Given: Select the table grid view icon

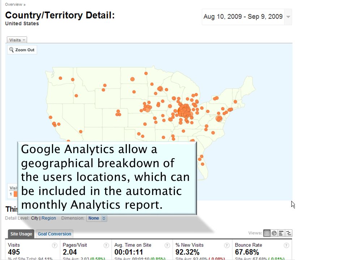Looking at the screenshot, I should (267, 233).
